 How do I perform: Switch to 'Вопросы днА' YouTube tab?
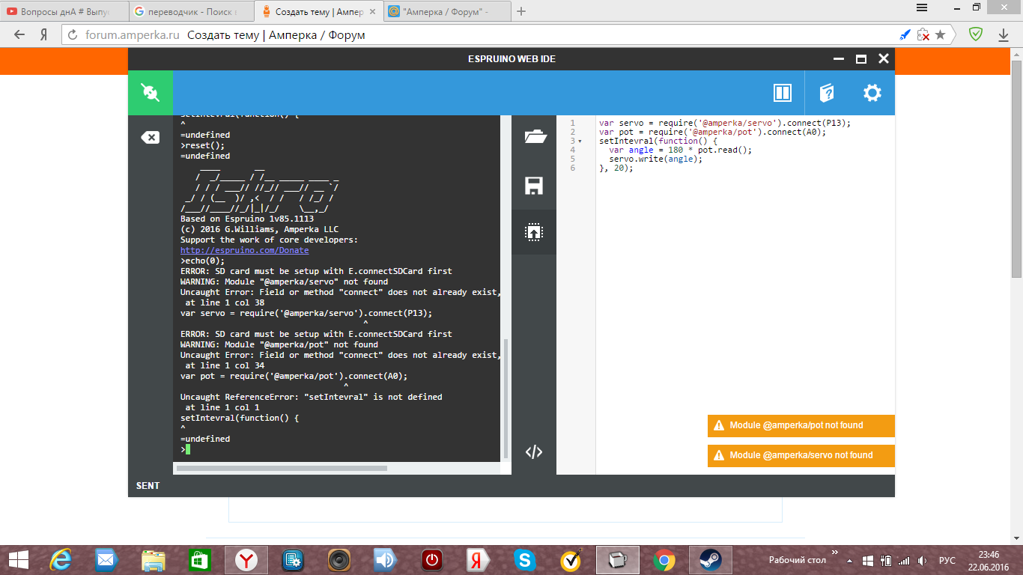coord(64,12)
